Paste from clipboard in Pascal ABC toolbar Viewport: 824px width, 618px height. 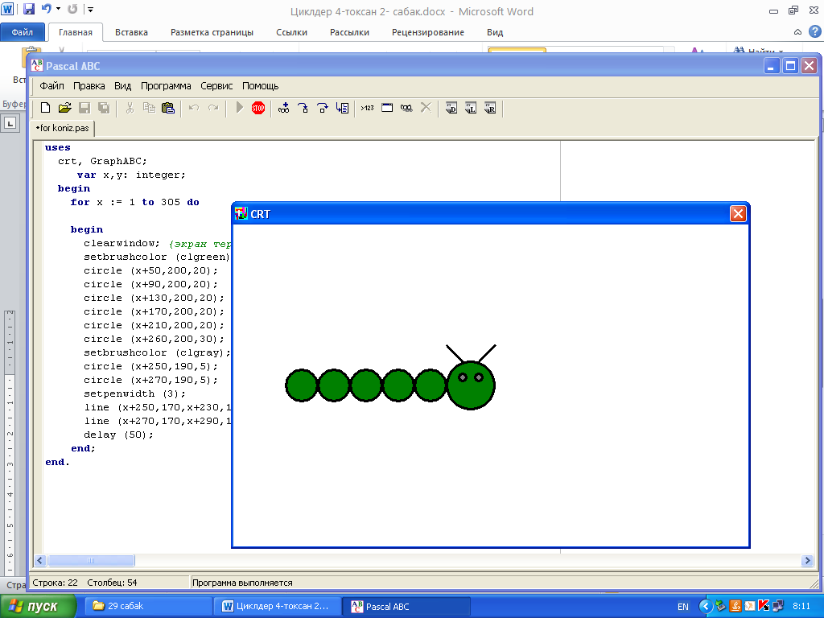[168, 108]
